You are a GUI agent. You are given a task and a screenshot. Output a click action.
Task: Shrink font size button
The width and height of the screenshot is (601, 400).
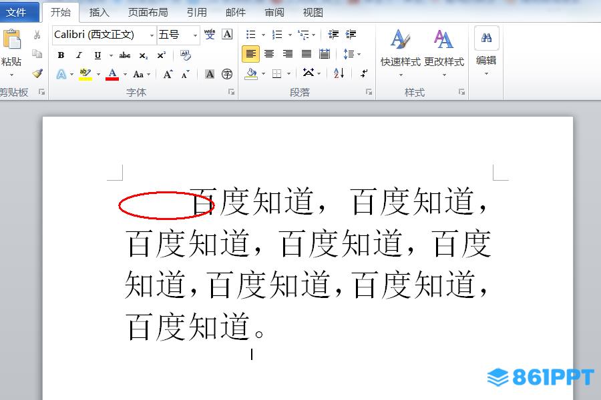186,74
